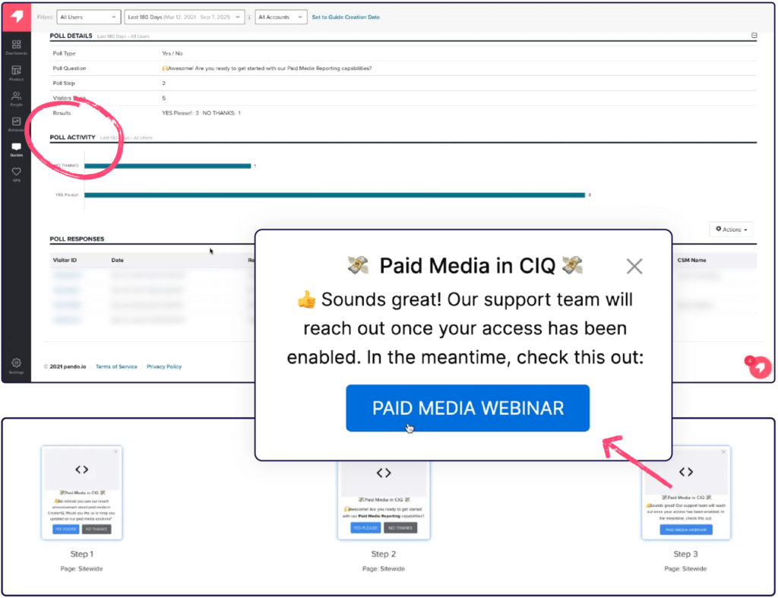
Task: Open the People sidebar icon
Action: click(x=17, y=98)
